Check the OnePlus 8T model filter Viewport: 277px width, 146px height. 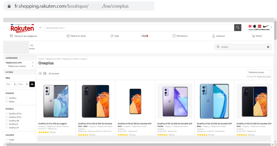pyautogui.click(x=7, y=127)
